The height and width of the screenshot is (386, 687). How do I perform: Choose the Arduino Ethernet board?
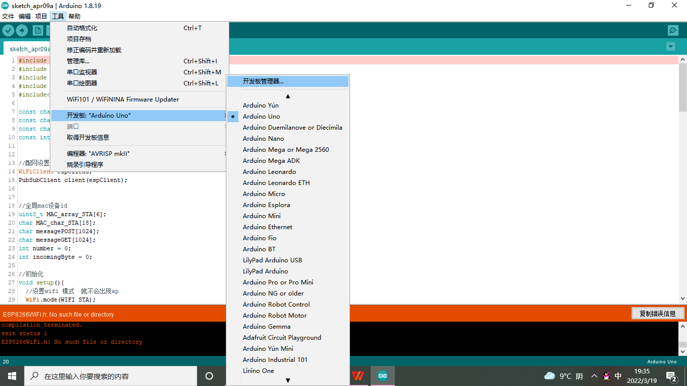pyautogui.click(x=288, y=227)
